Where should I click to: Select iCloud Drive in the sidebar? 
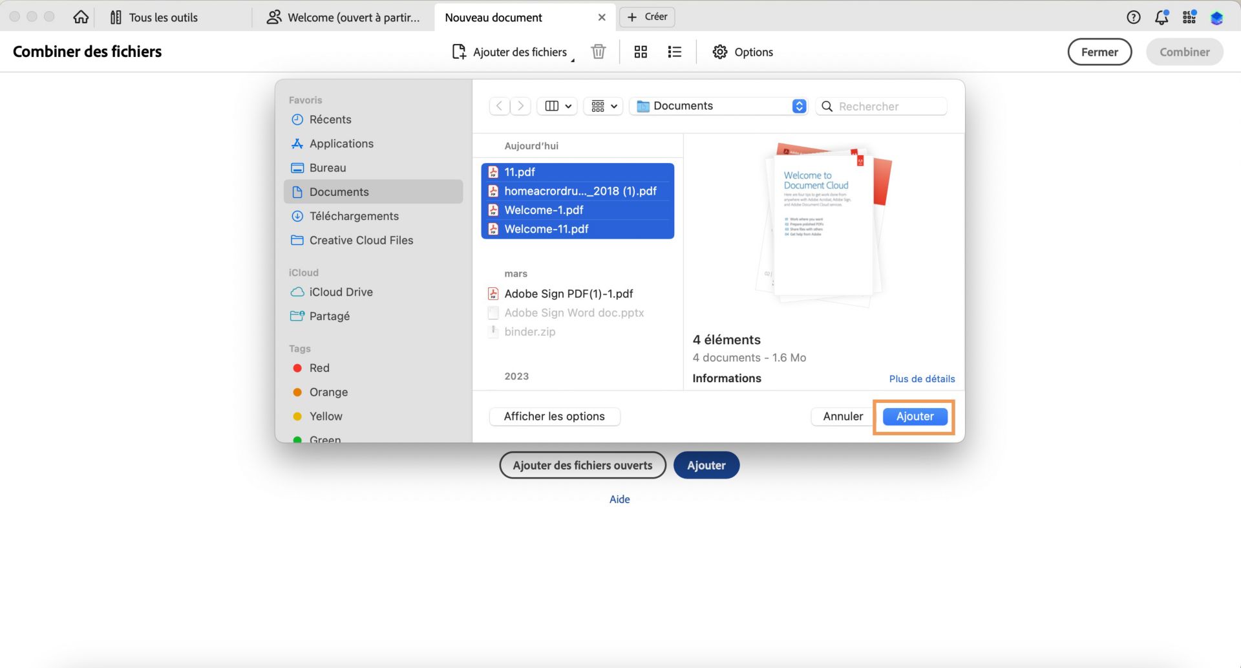(373, 292)
